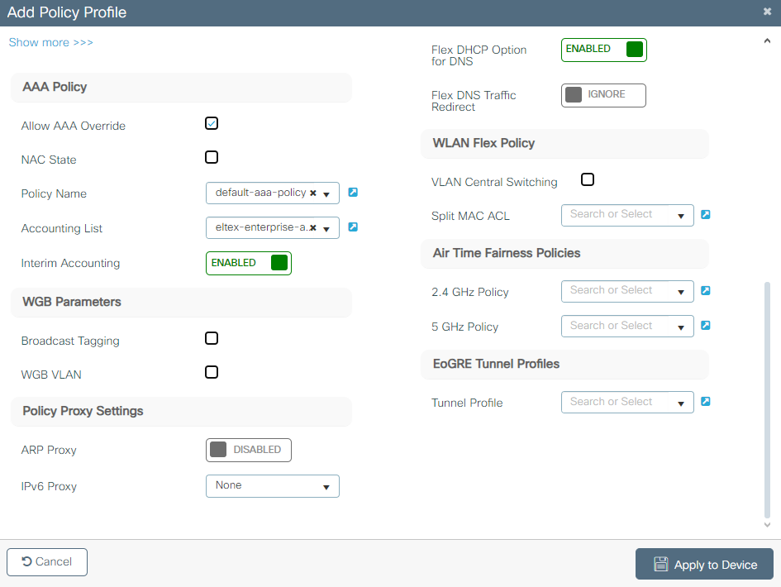Click the Show more link

[x=51, y=42]
